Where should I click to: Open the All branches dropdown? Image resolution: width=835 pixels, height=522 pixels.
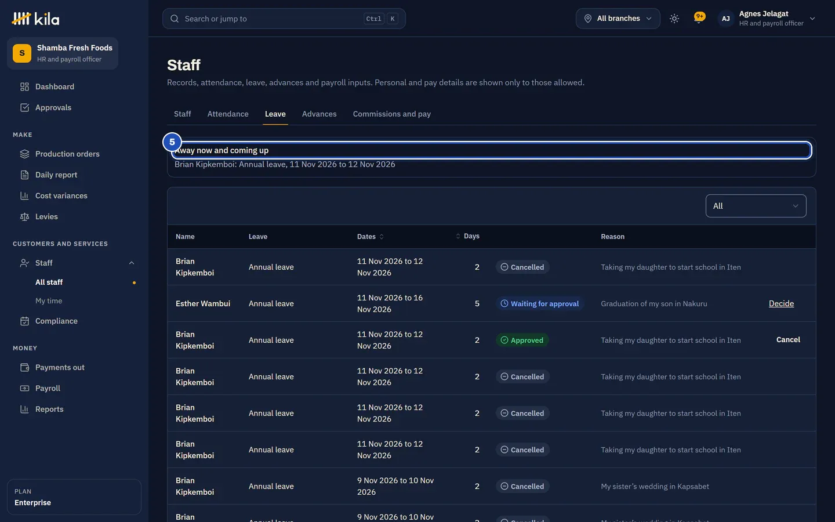(x=618, y=19)
